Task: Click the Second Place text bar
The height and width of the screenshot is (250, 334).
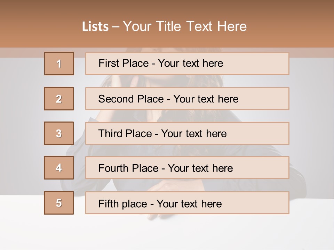Action: point(187,99)
